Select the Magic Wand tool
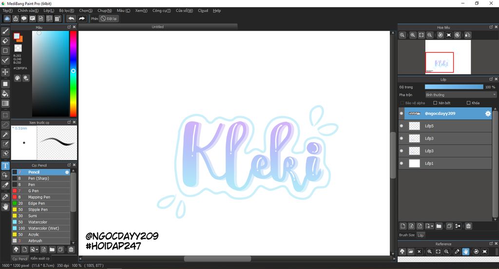This screenshot has width=499, height=269. click(5, 134)
